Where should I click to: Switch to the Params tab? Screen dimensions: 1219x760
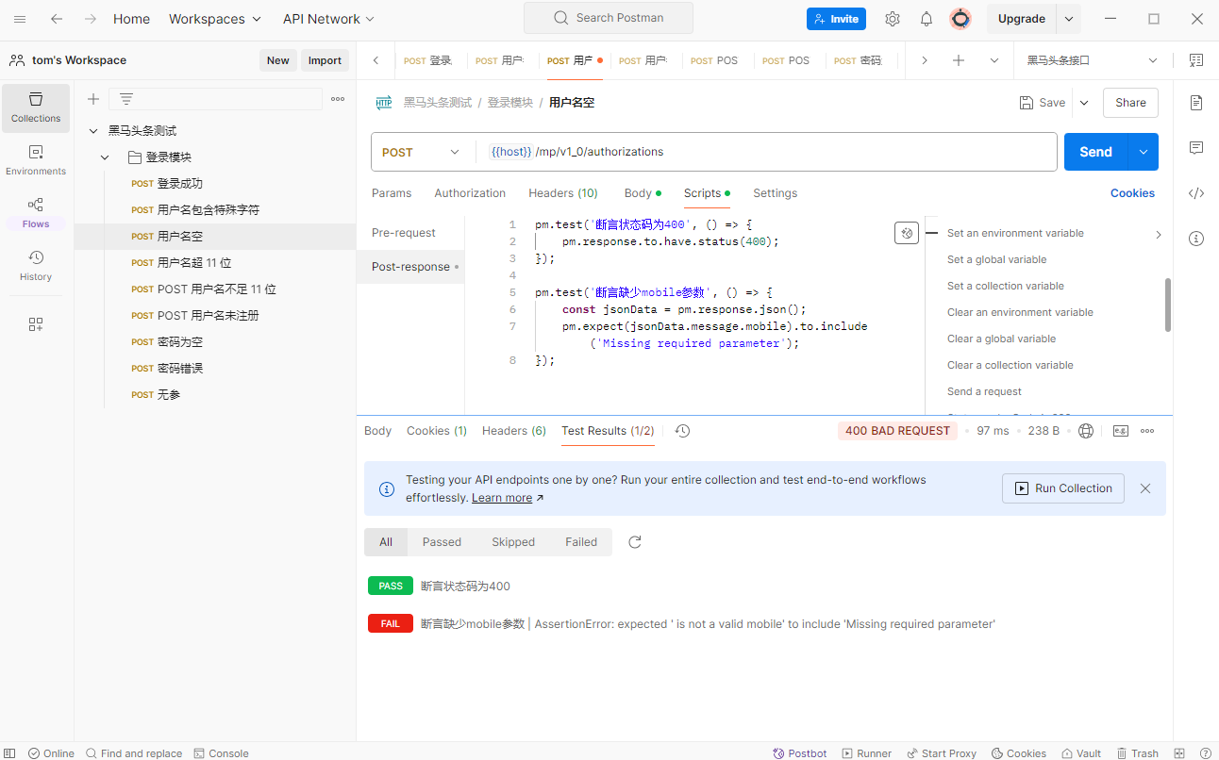392,193
